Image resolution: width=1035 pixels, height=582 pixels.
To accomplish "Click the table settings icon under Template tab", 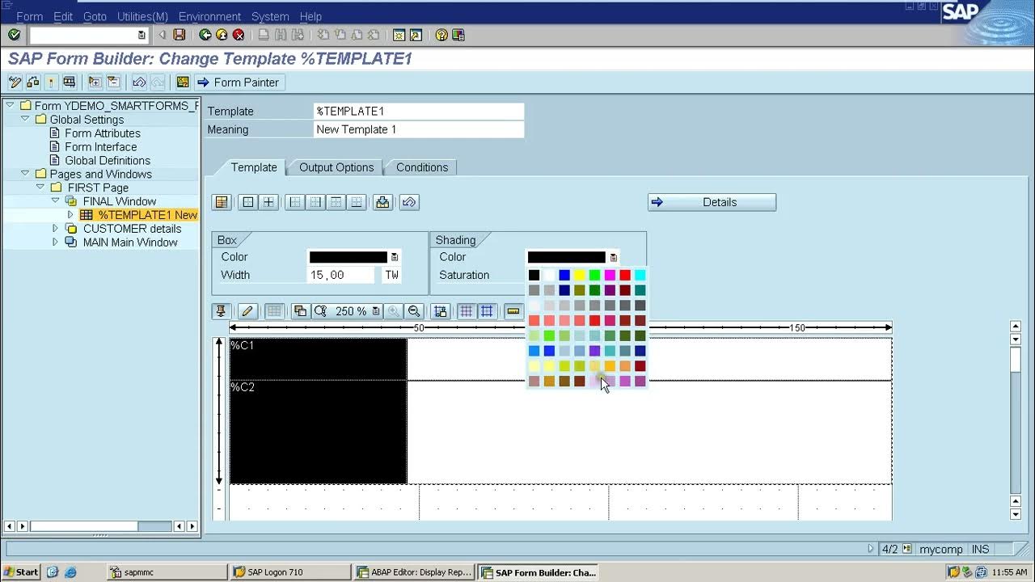I will pyautogui.click(x=222, y=202).
